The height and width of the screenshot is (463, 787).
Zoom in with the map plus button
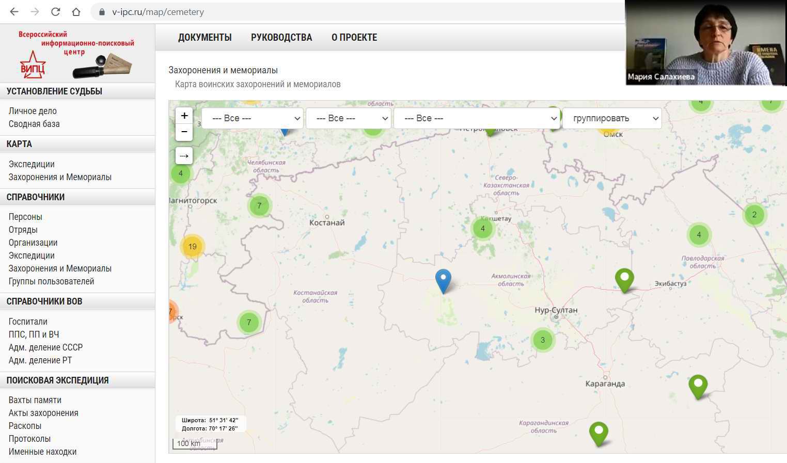(x=184, y=116)
